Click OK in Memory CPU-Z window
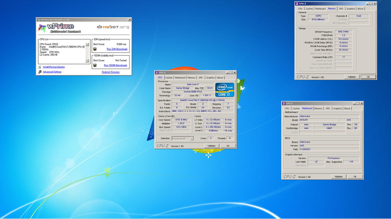The width and height of the screenshot is (391, 219). [368, 77]
